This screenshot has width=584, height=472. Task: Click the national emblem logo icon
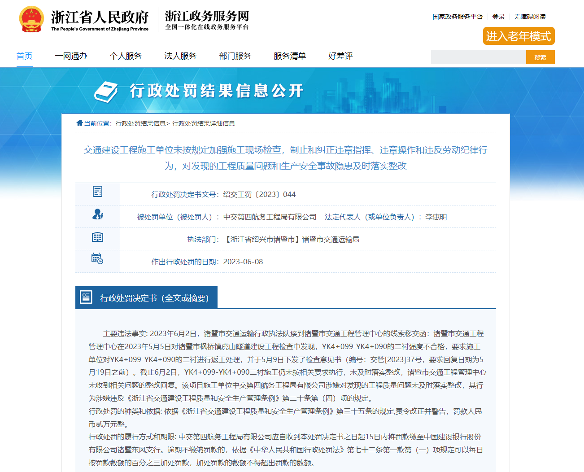click(x=31, y=20)
